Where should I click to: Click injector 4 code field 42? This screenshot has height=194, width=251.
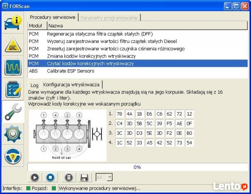point(159,143)
